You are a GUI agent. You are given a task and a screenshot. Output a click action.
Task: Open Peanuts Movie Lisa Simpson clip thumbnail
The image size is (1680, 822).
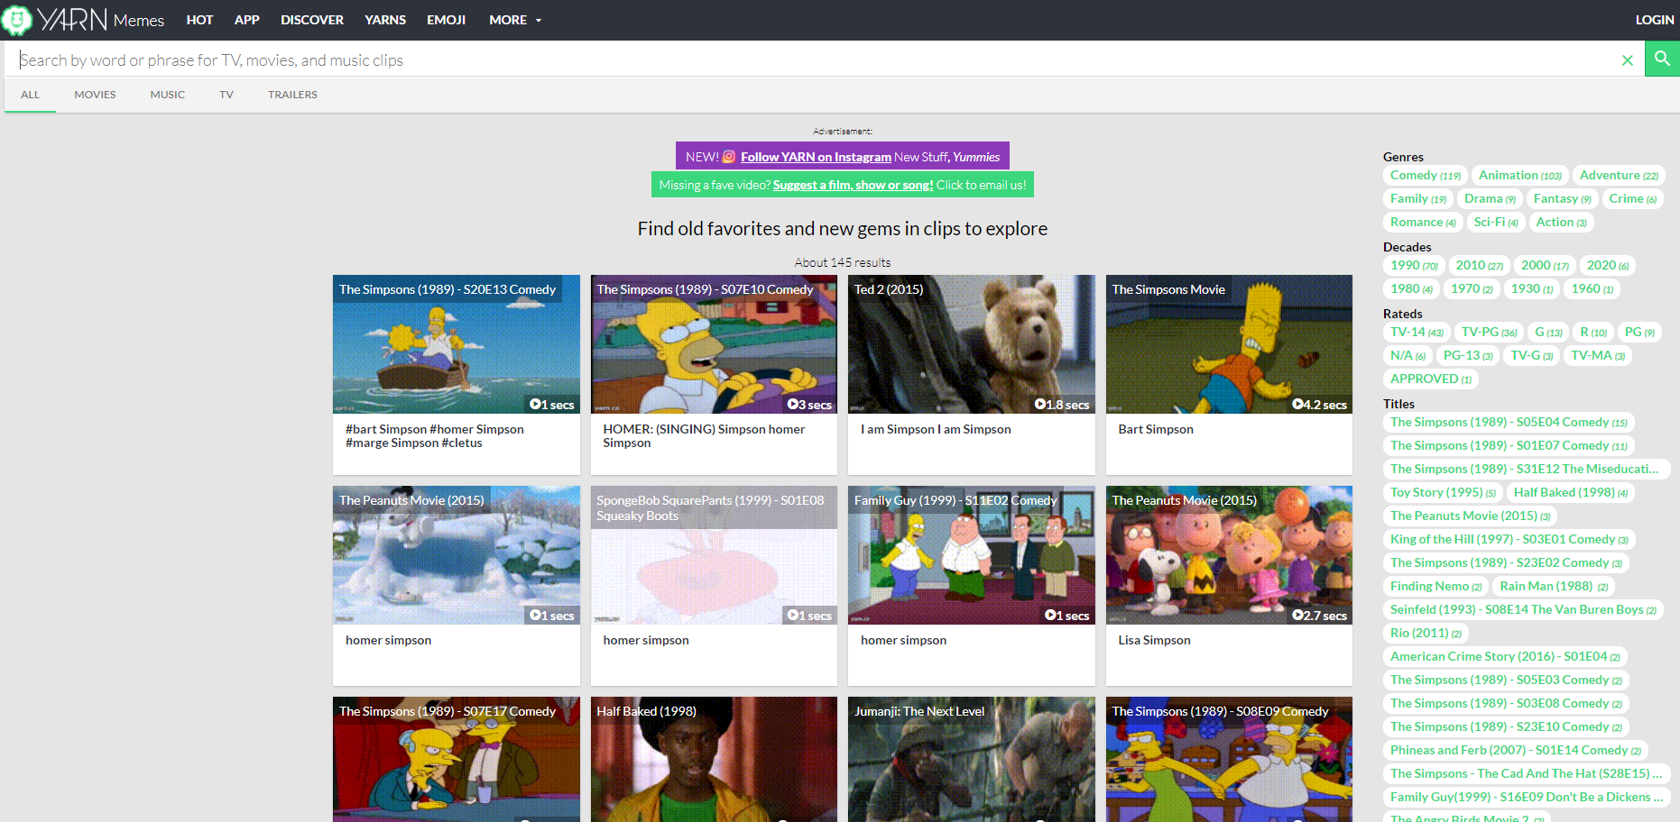1229,555
